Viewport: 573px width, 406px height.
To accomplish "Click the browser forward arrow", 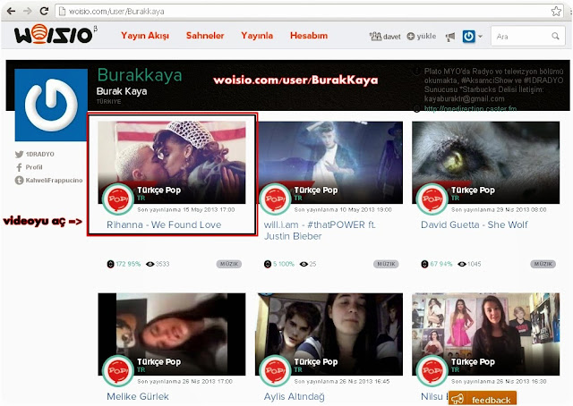I will pos(28,11).
